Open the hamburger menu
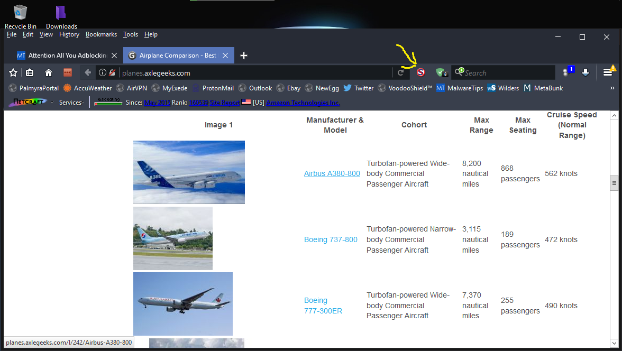 [608, 72]
